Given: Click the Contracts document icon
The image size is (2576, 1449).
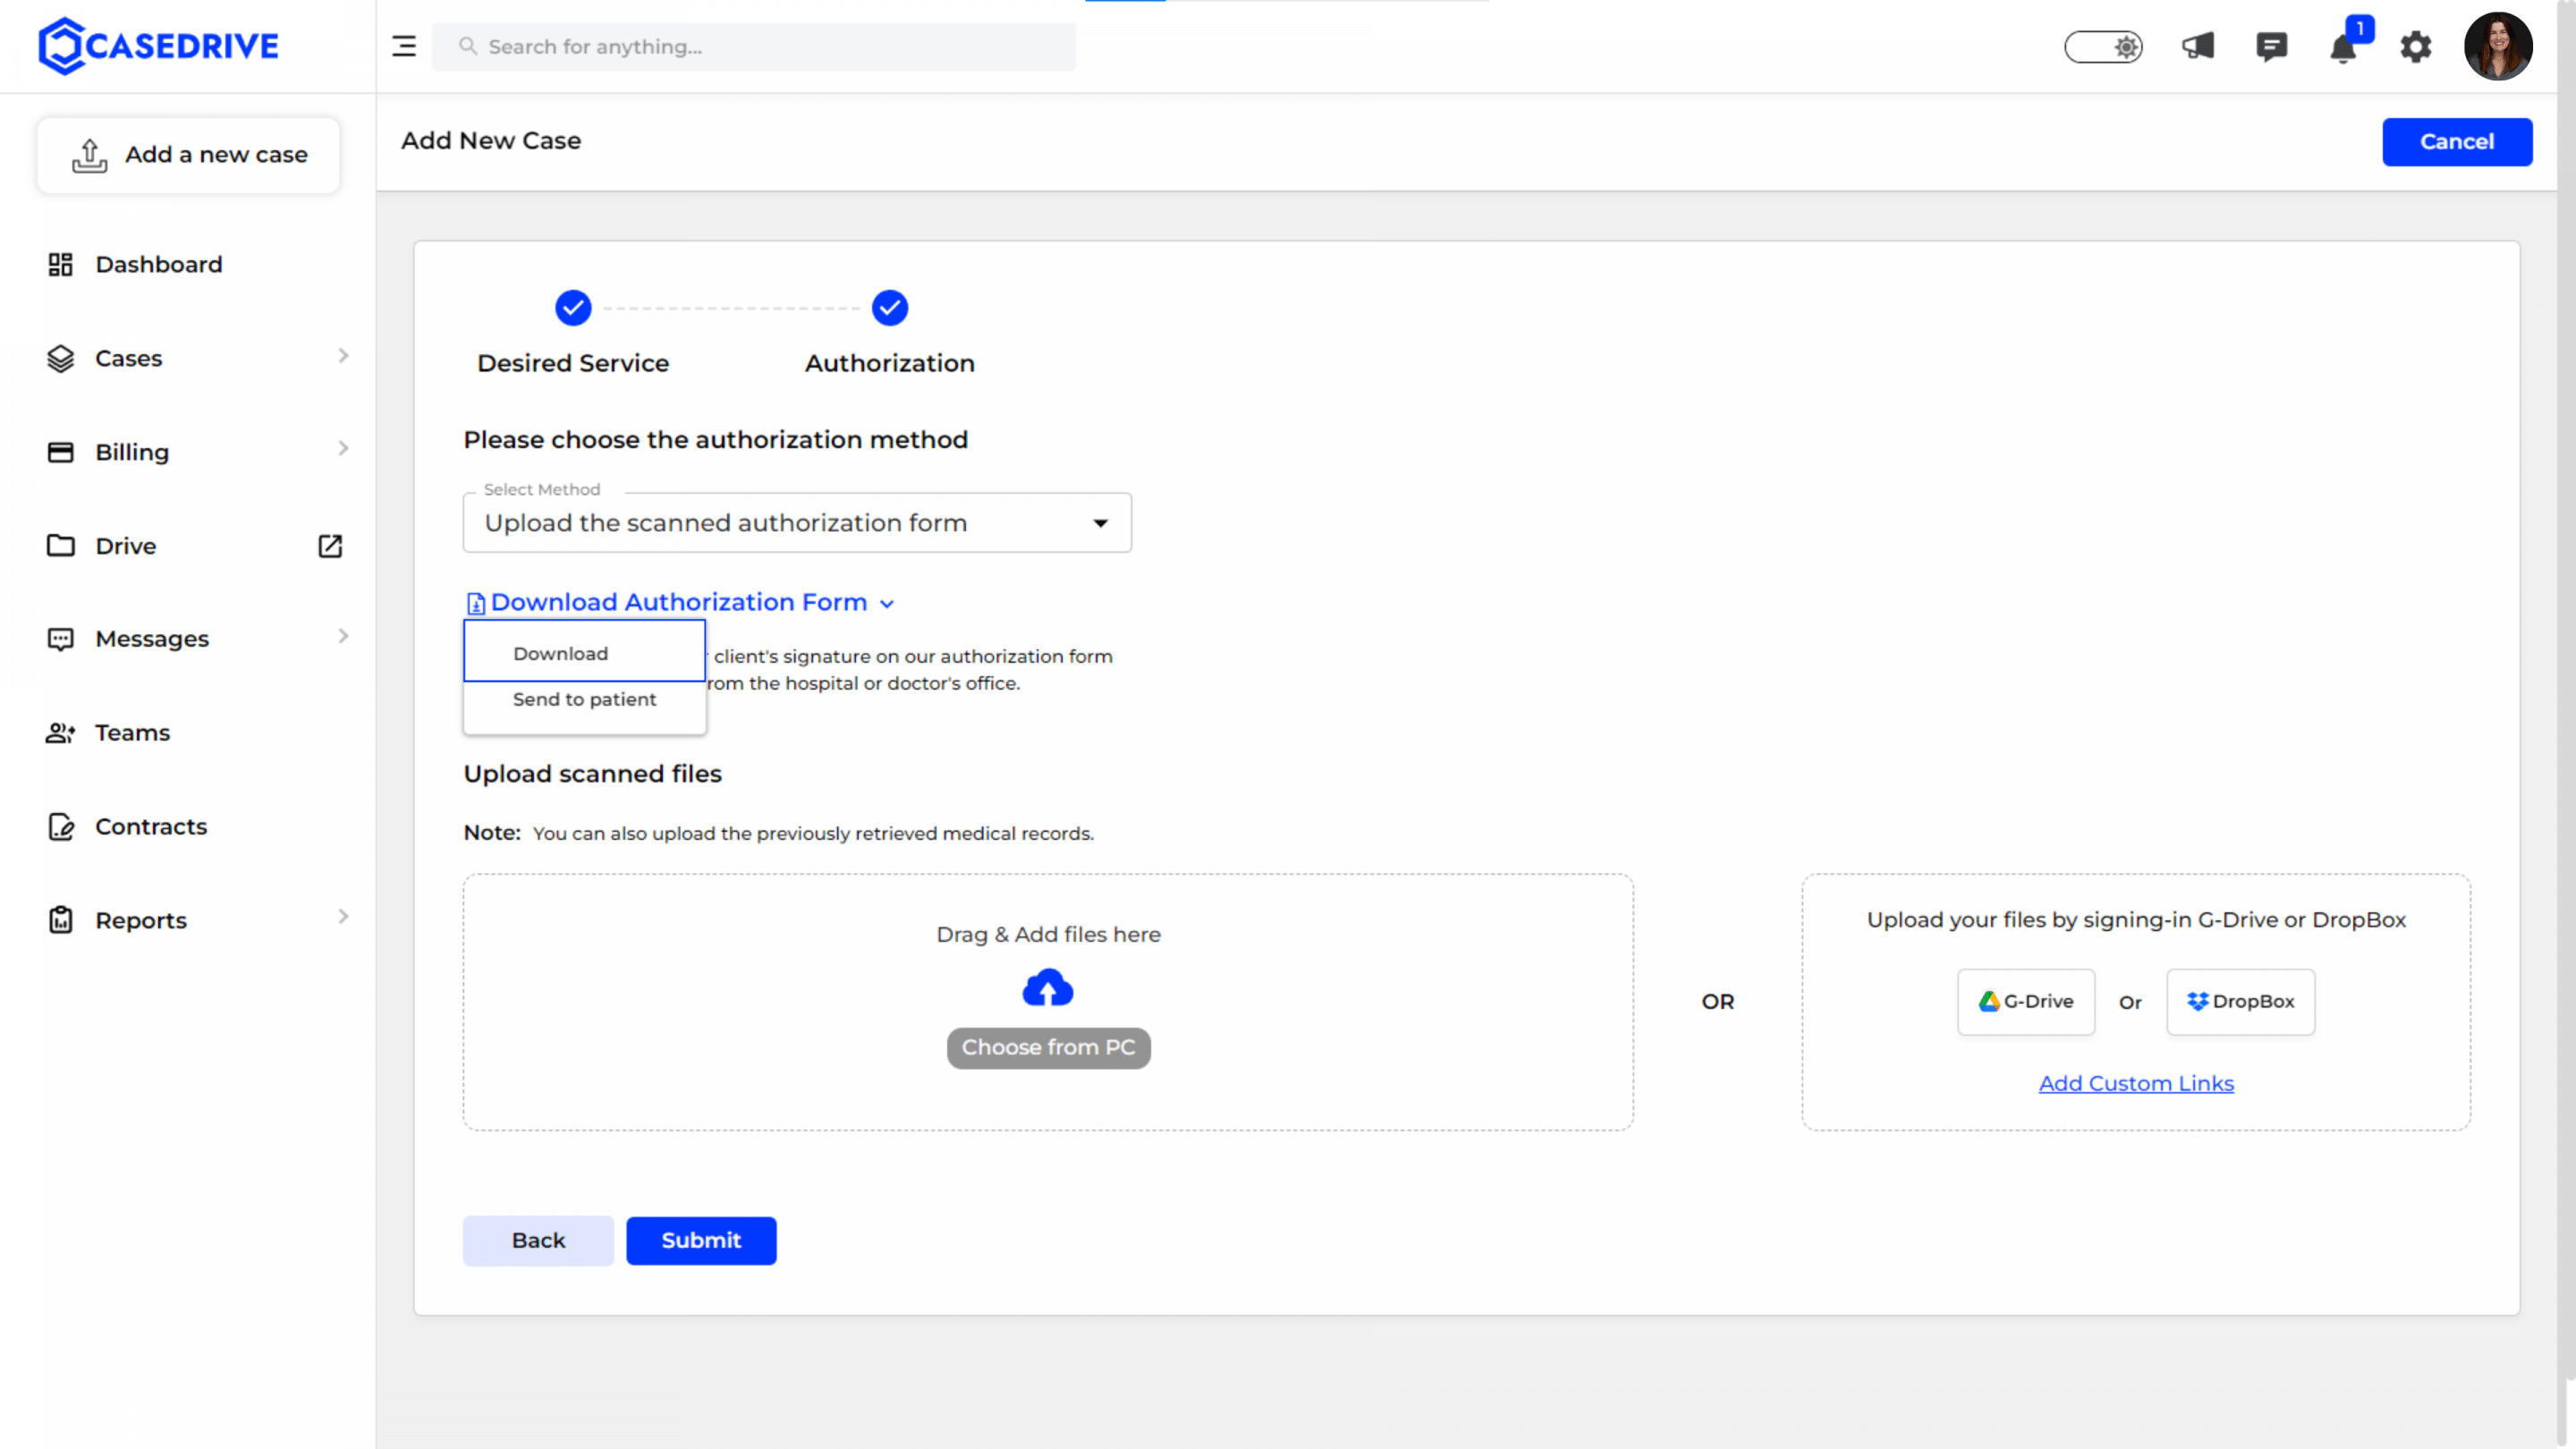Looking at the screenshot, I should pyautogui.click(x=61, y=827).
